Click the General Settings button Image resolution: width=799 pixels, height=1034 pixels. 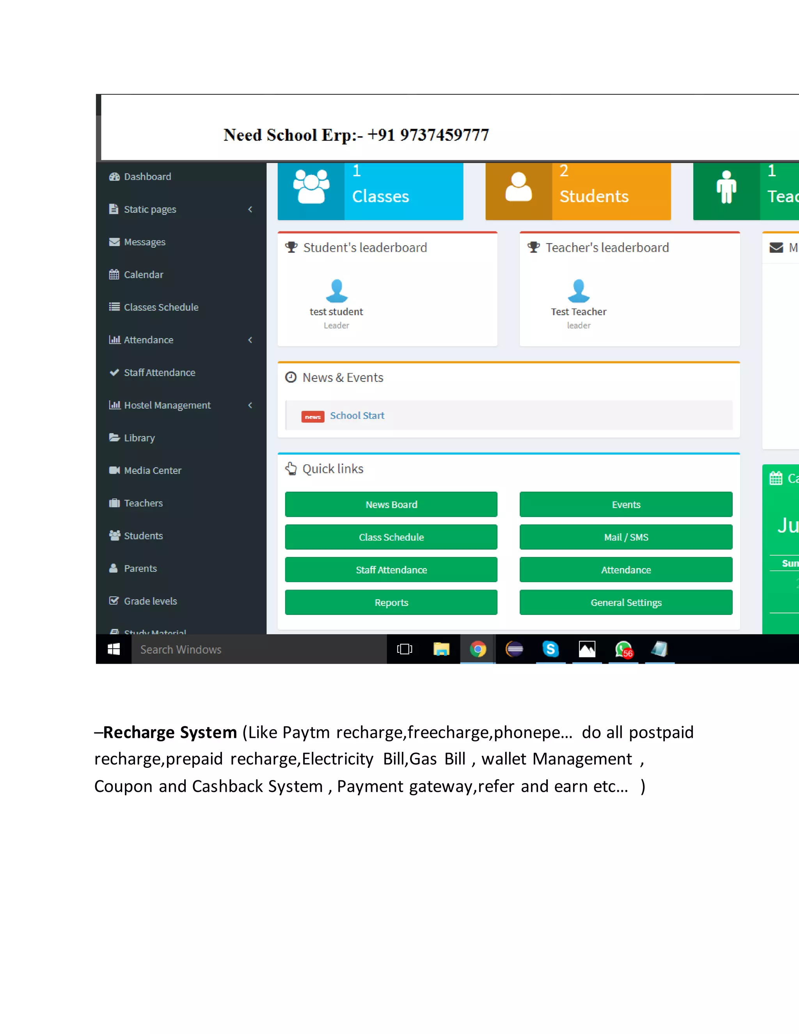click(626, 603)
